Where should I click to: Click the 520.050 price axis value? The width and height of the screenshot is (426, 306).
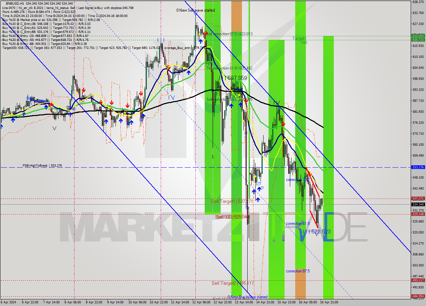click(x=418, y=232)
